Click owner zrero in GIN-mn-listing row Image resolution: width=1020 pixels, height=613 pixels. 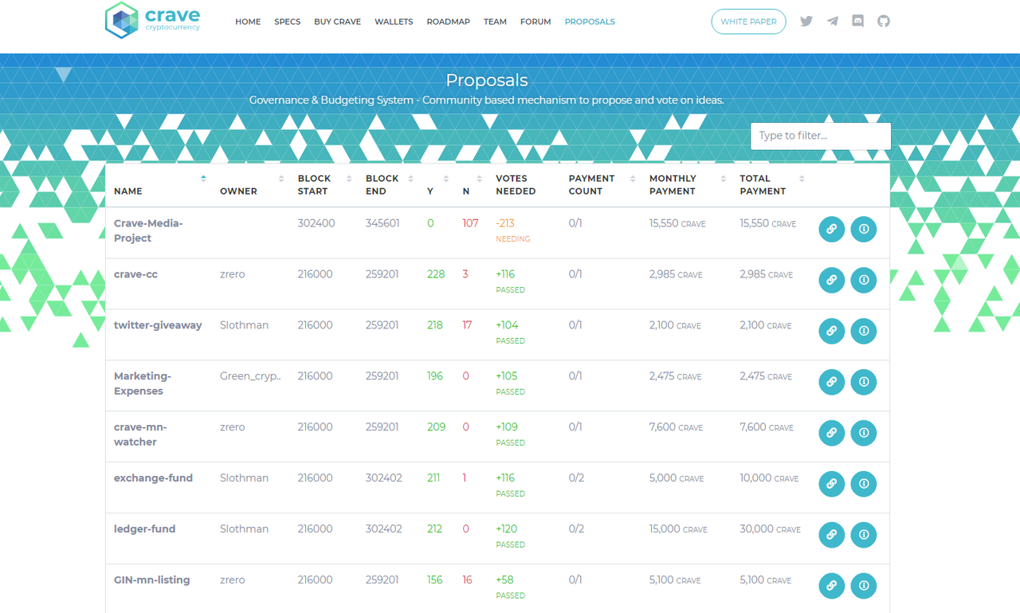pos(233,580)
